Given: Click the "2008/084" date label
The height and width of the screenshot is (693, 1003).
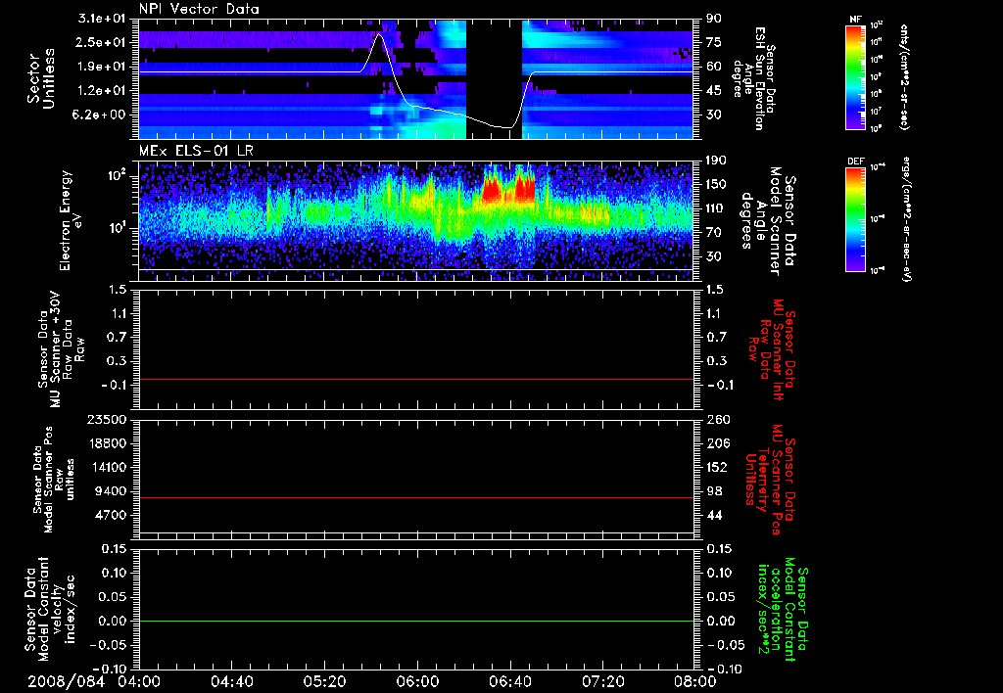Looking at the screenshot, I should (66, 681).
